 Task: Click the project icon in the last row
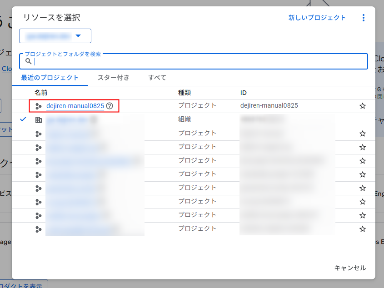tap(39, 228)
